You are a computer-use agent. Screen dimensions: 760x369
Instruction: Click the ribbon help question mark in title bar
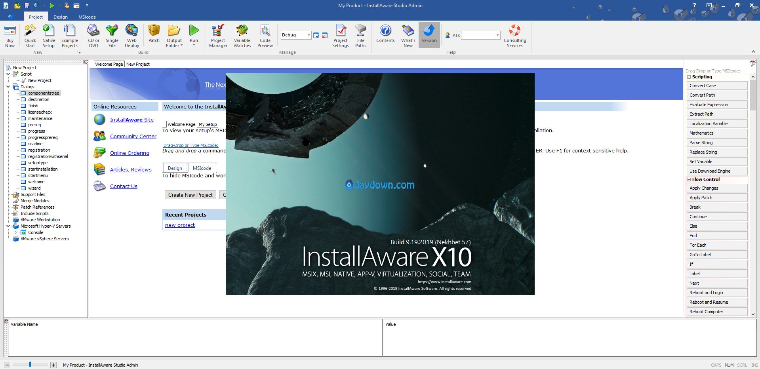694,5
